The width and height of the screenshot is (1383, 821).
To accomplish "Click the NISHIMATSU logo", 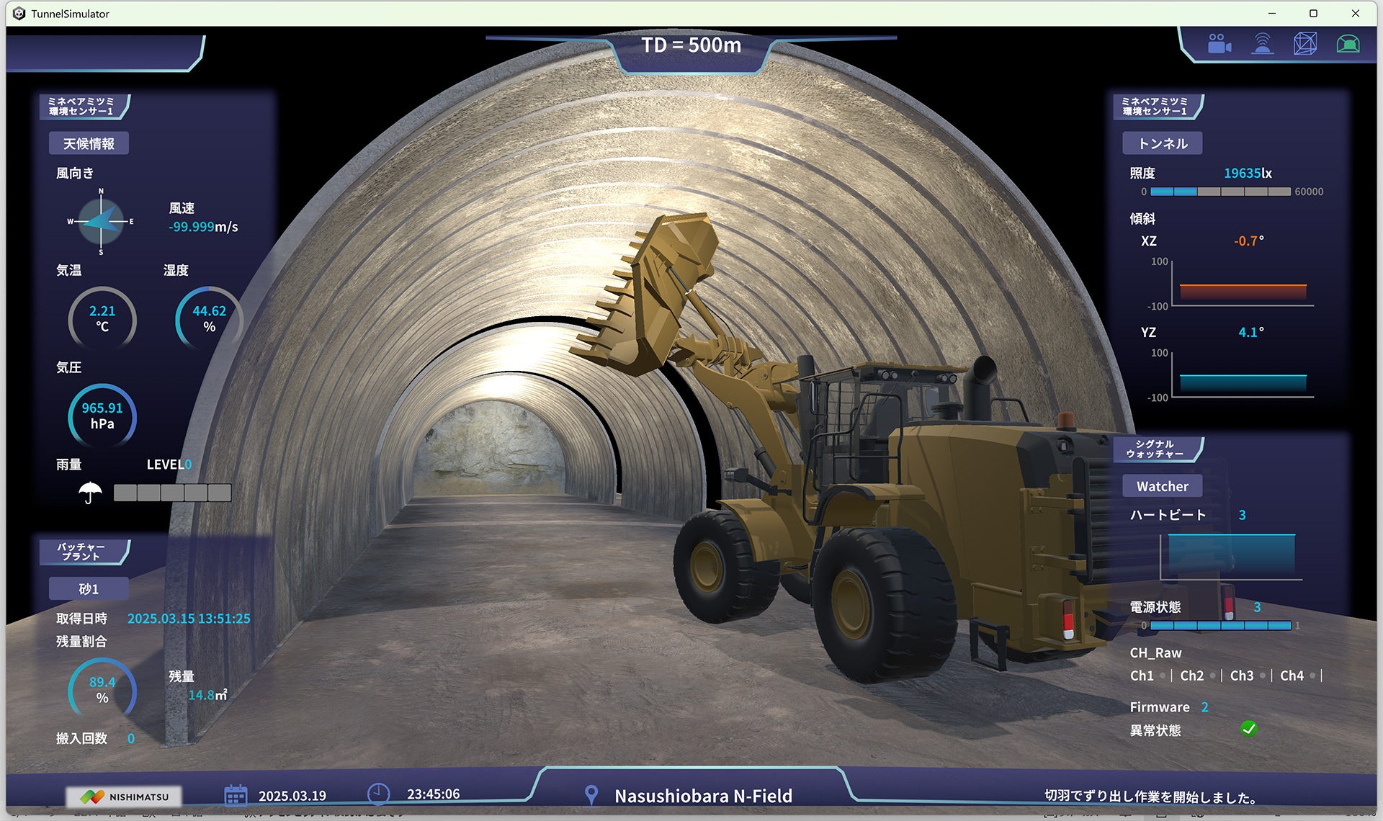I will click(x=124, y=797).
